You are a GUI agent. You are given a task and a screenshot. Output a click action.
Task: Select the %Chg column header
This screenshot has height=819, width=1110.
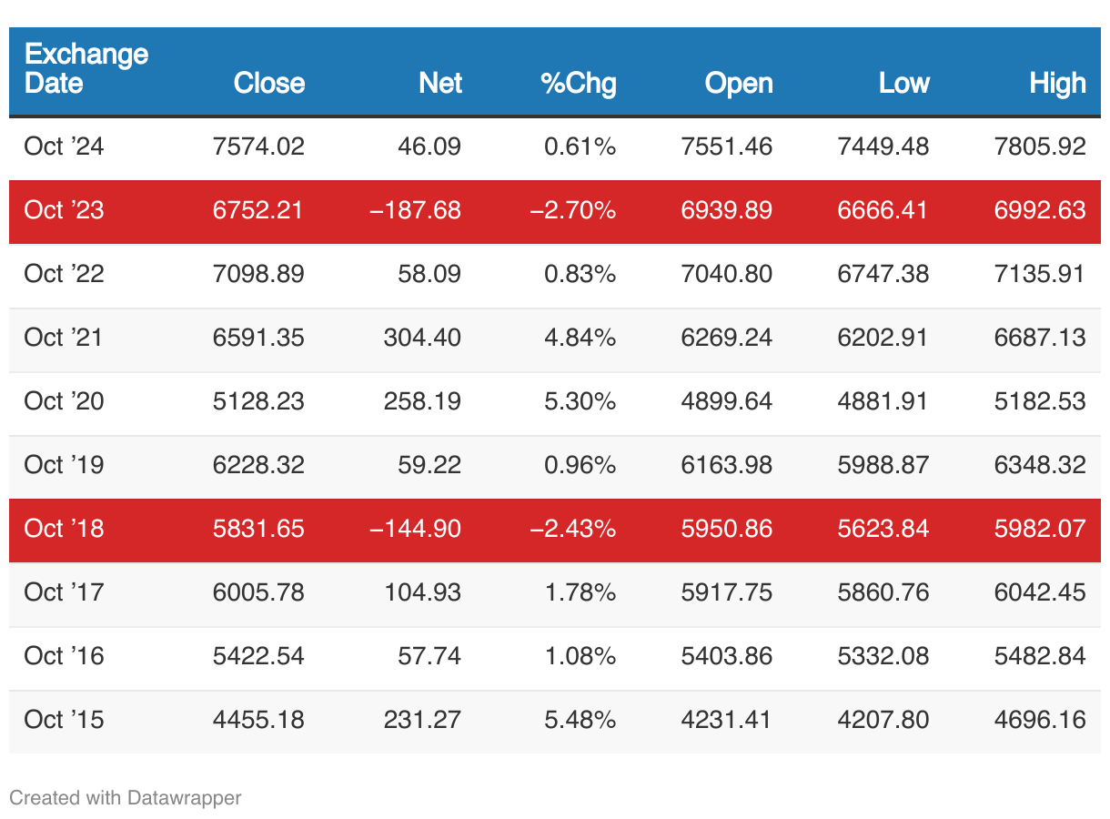point(578,83)
